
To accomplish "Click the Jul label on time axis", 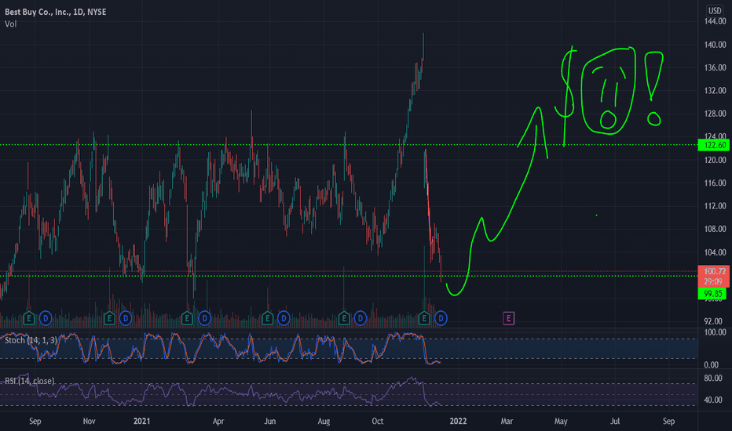I will point(615,422).
